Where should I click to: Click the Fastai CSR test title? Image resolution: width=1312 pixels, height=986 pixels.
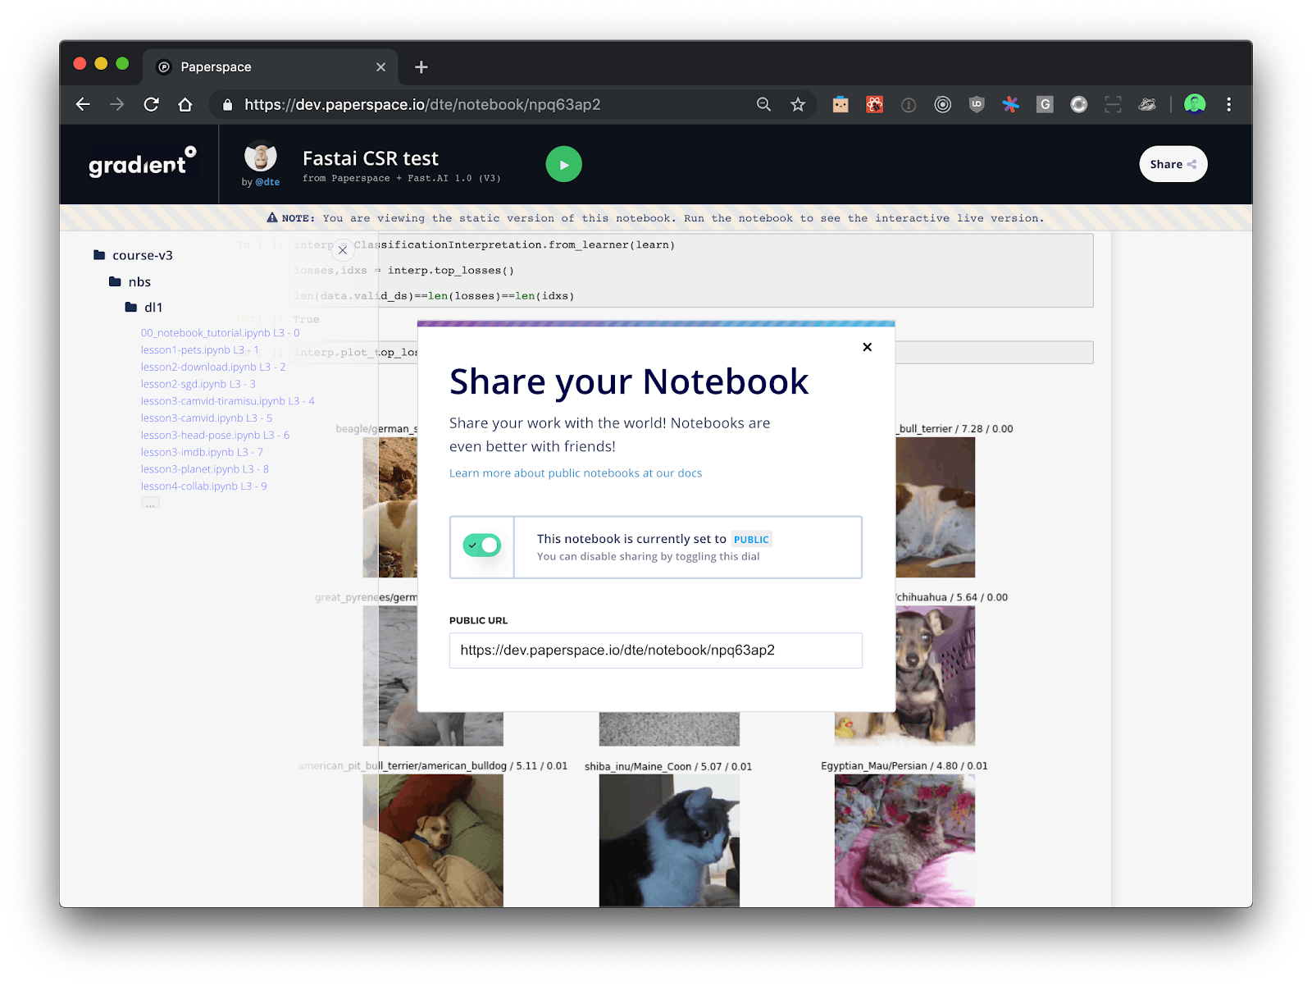tap(371, 158)
